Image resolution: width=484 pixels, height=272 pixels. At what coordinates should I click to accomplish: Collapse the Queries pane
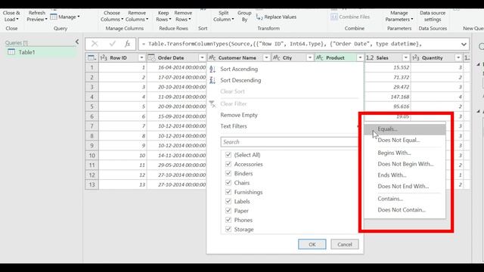click(x=77, y=42)
